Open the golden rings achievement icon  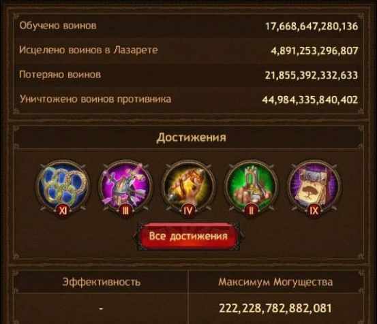(x=63, y=186)
